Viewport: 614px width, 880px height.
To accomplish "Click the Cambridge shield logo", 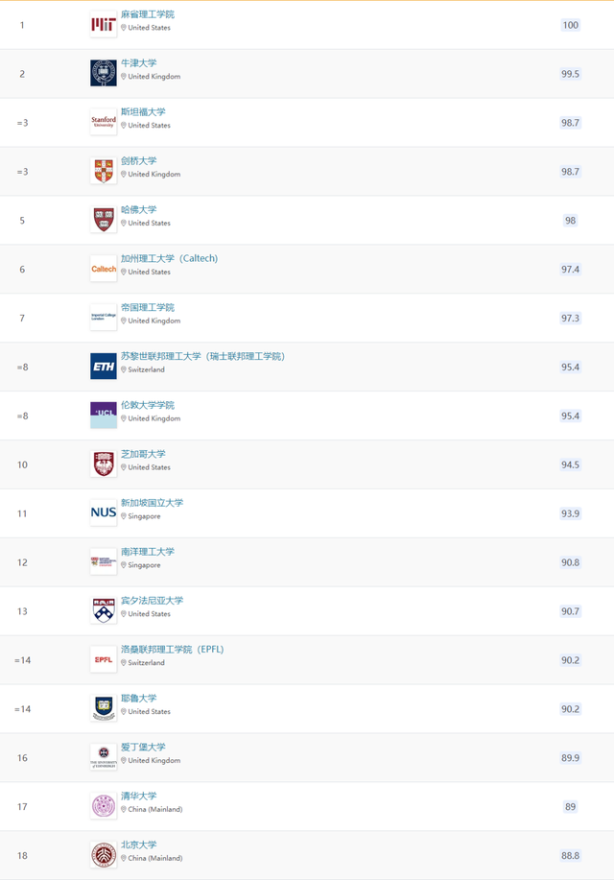I will click(x=104, y=171).
